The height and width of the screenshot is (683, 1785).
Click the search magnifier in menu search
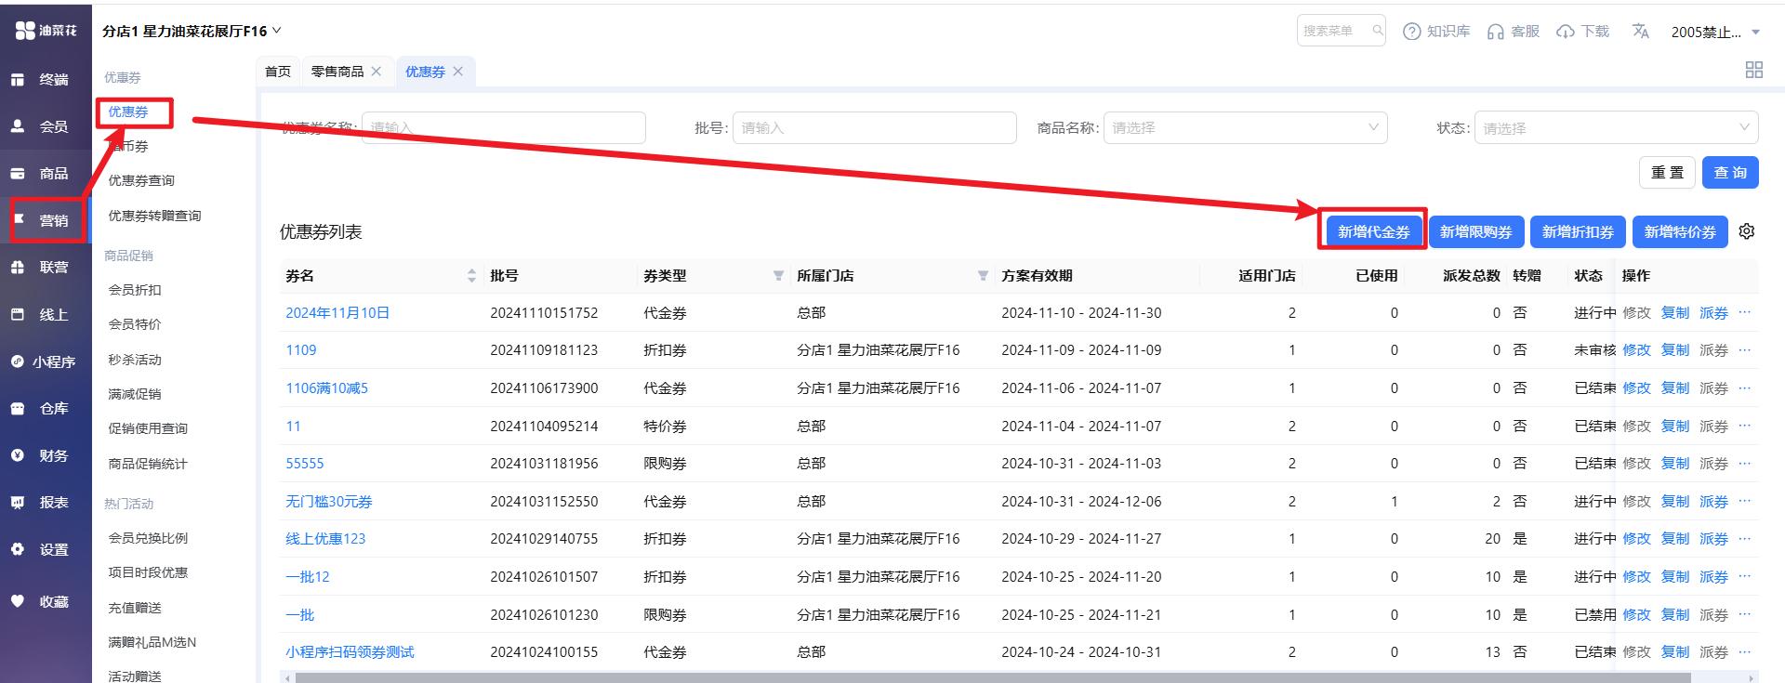point(1378,31)
